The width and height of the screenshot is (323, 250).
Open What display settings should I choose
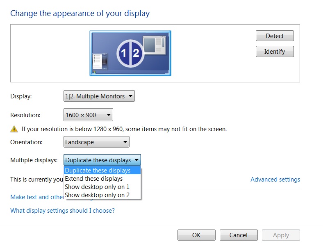click(x=62, y=211)
